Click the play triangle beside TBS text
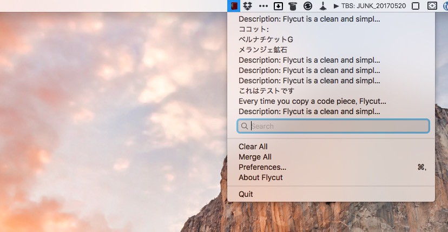Viewport: 448px width, 232px height. 337,6
